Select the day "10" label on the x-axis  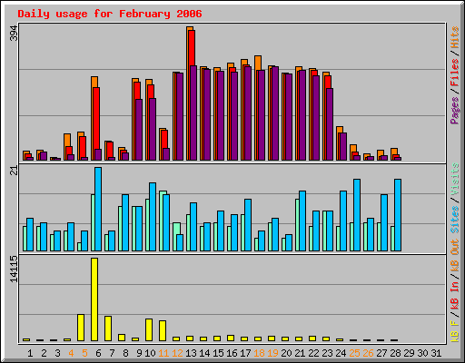[x=150, y=353]
